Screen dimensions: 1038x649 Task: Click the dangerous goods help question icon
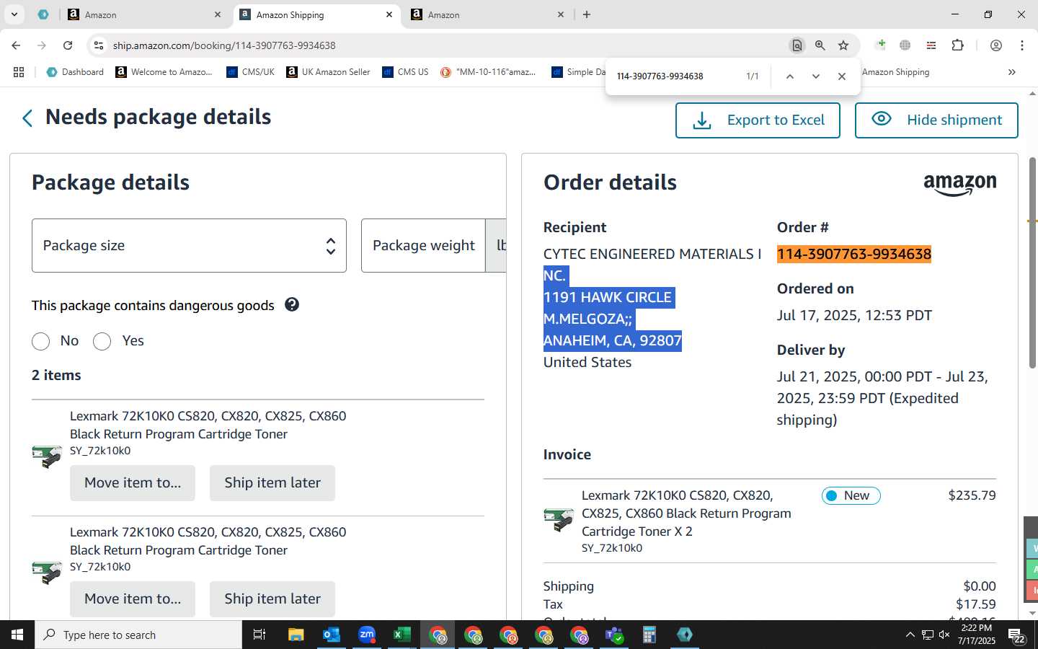pos(292,304)
